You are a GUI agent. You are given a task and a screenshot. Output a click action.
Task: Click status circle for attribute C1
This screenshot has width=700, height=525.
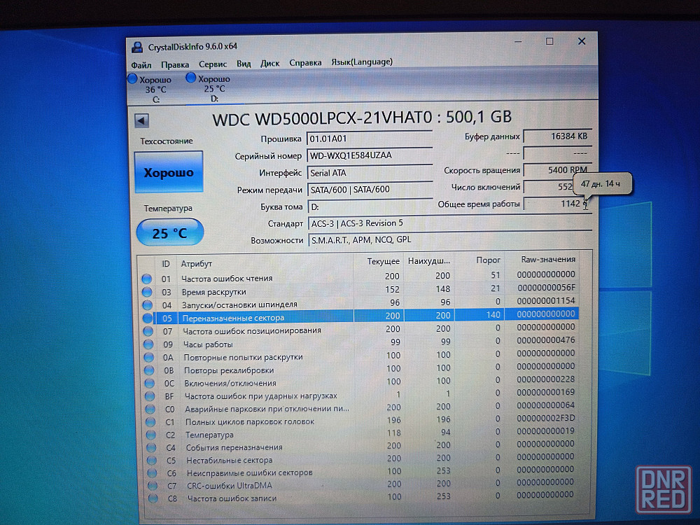click(151, 422)
